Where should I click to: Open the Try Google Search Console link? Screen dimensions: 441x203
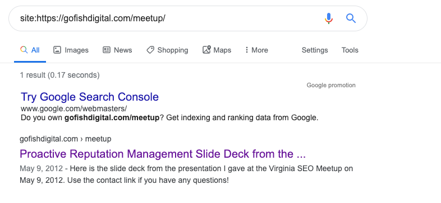point(90,97)
